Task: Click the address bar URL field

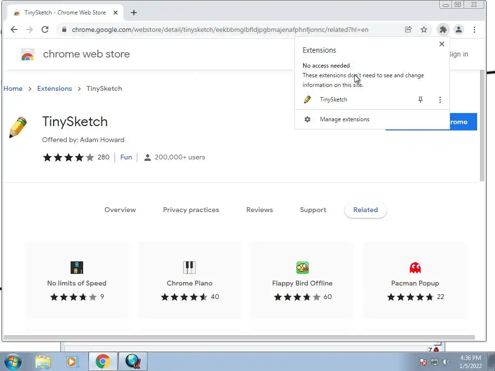Action: (220, 29)
